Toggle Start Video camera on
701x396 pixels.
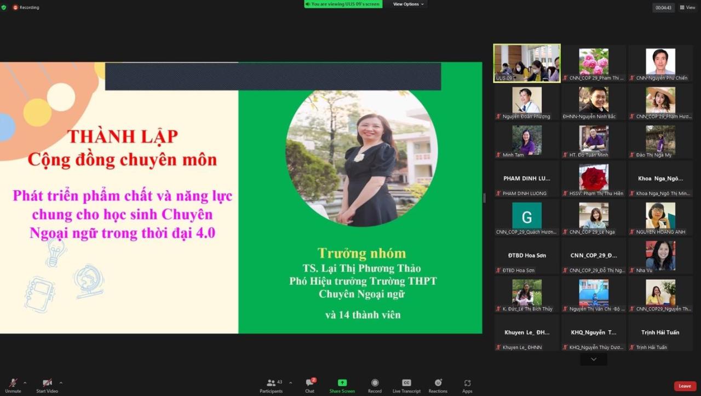(48, 383)
